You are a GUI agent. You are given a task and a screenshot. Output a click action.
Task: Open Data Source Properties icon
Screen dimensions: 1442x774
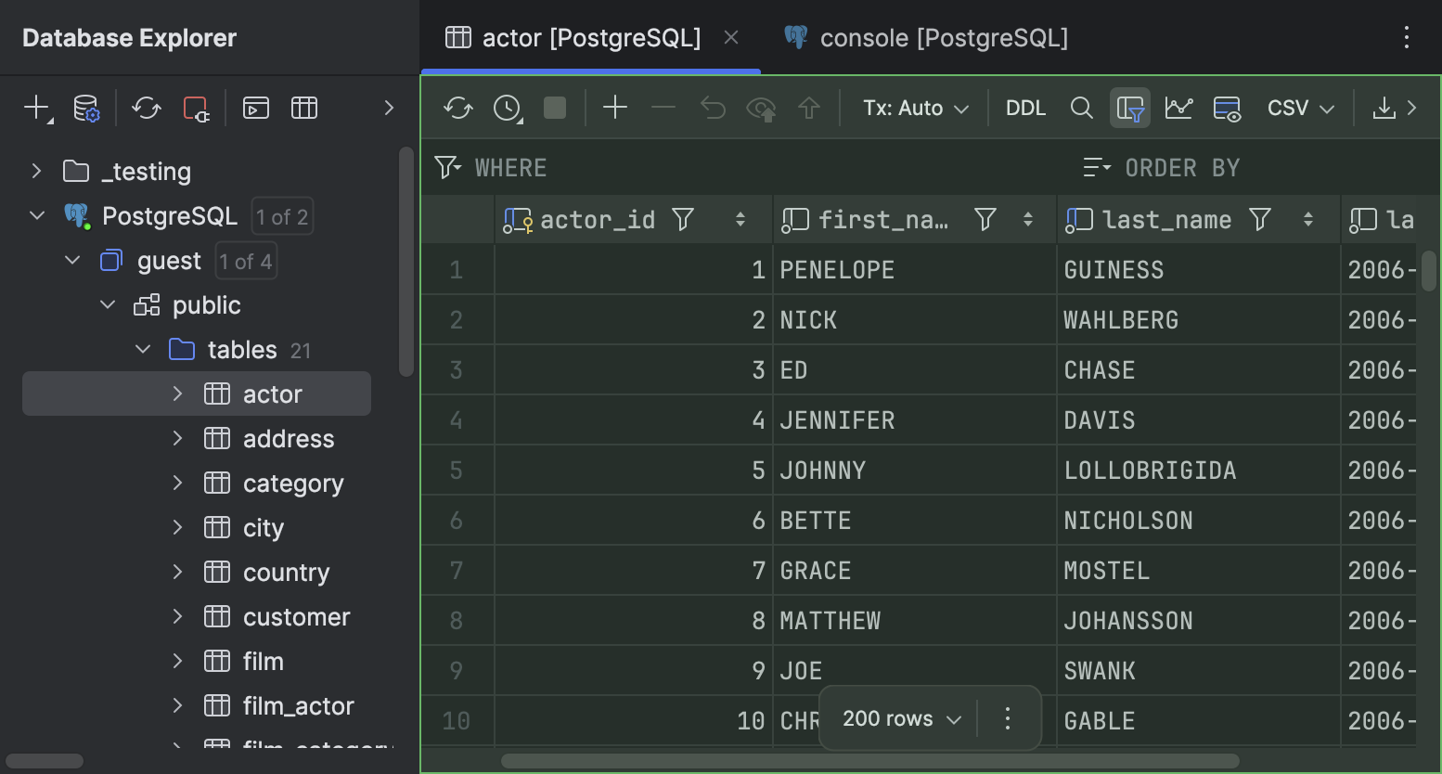[86, 108]
